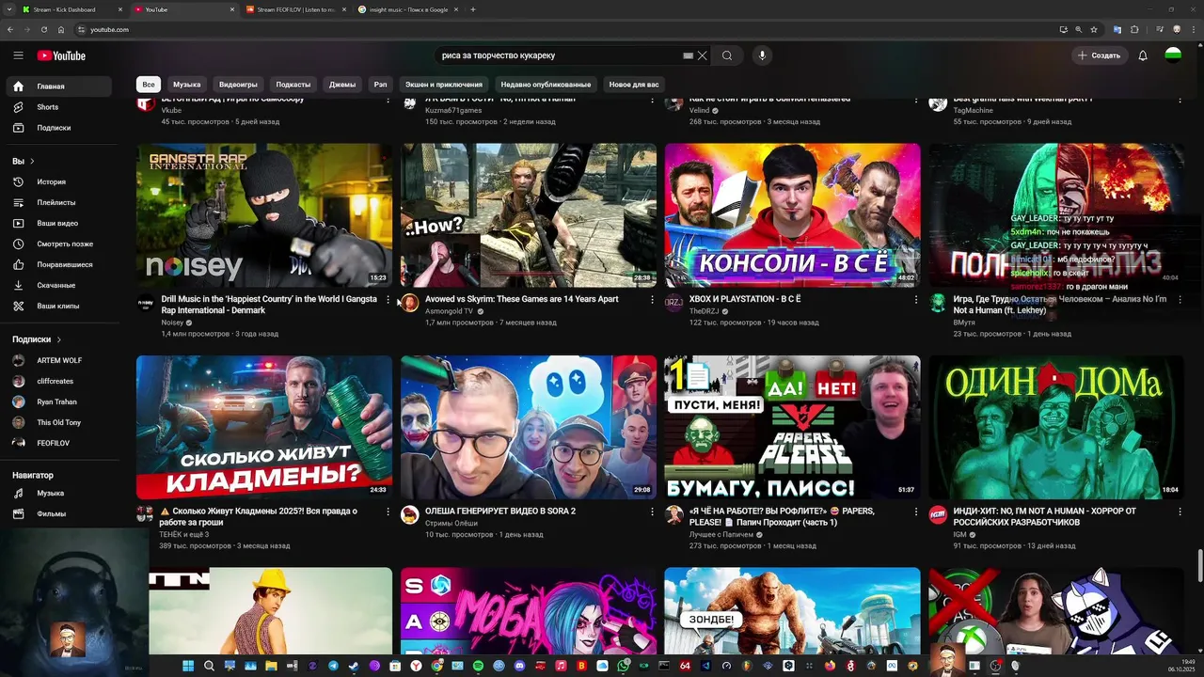Select the Подкасты filter chip
The height and width of the screenshot is (677, 1204).
click(293, 85)
